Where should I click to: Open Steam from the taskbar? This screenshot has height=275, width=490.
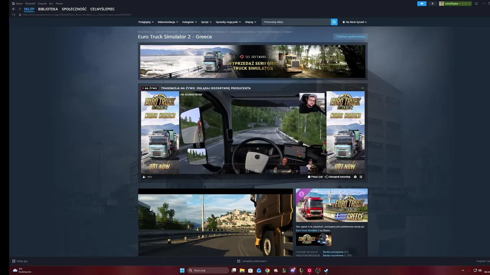326,270
